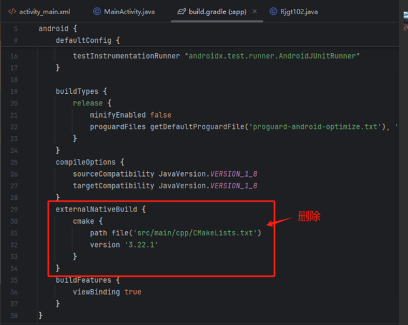Switch to the MainActivity.java tab
Image resolution: width=408 pixels, height=325 pixels.
coord(124,12)
